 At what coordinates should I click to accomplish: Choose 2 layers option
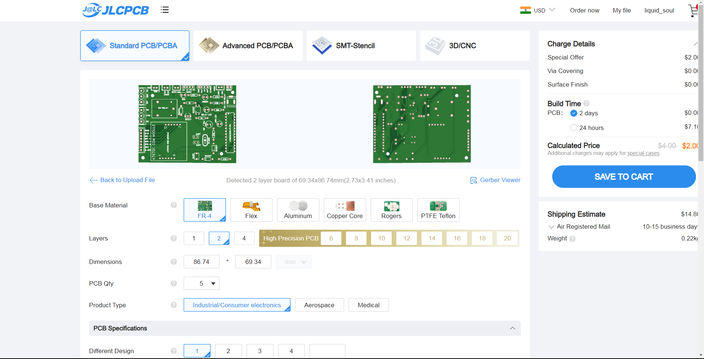pos(219,238)
